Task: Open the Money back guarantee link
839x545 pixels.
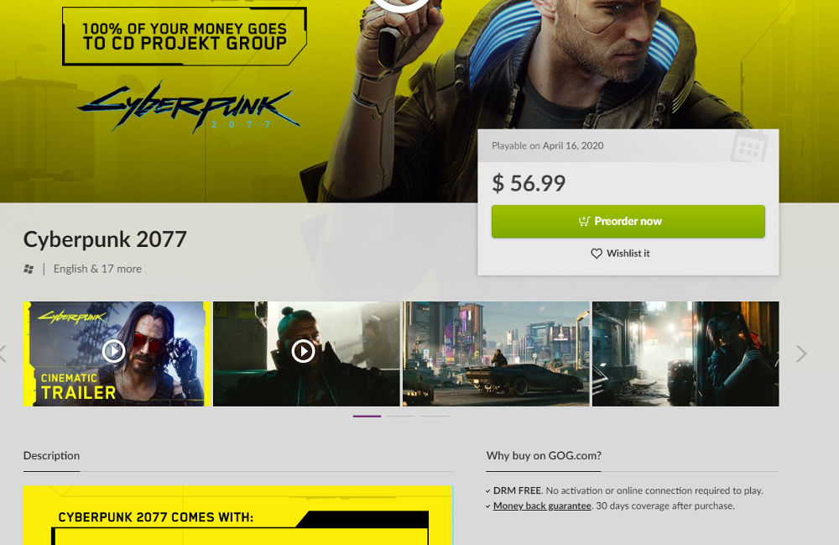Action: (542, 506)
